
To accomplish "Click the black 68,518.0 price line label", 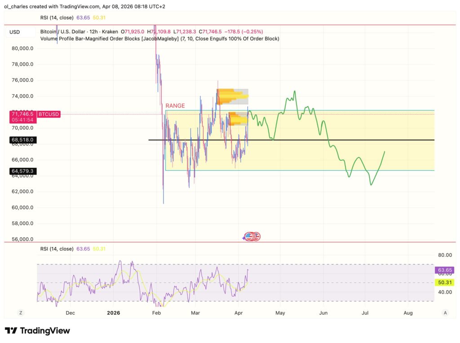I will point(22,140).
